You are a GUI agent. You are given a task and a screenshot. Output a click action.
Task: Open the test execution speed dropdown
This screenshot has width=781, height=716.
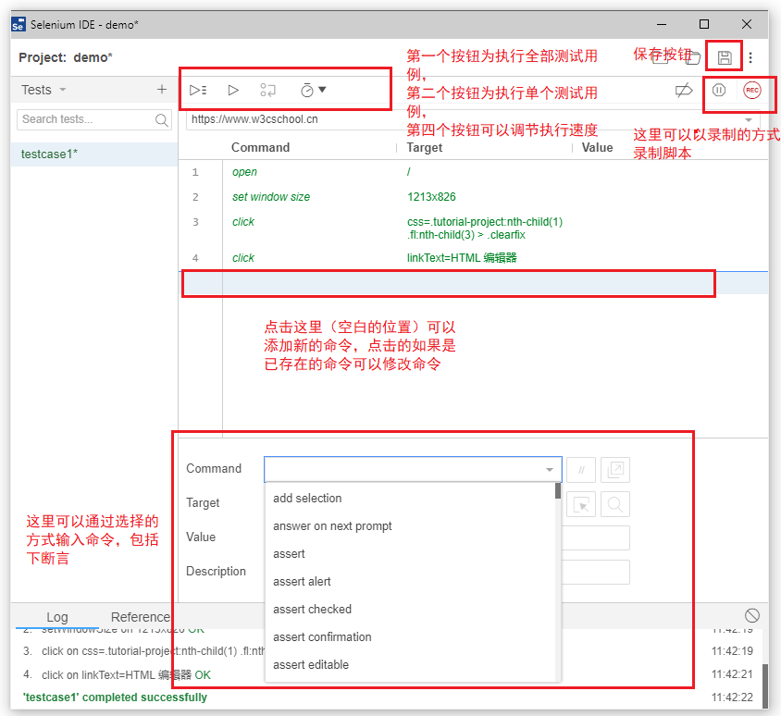point(314,90)
